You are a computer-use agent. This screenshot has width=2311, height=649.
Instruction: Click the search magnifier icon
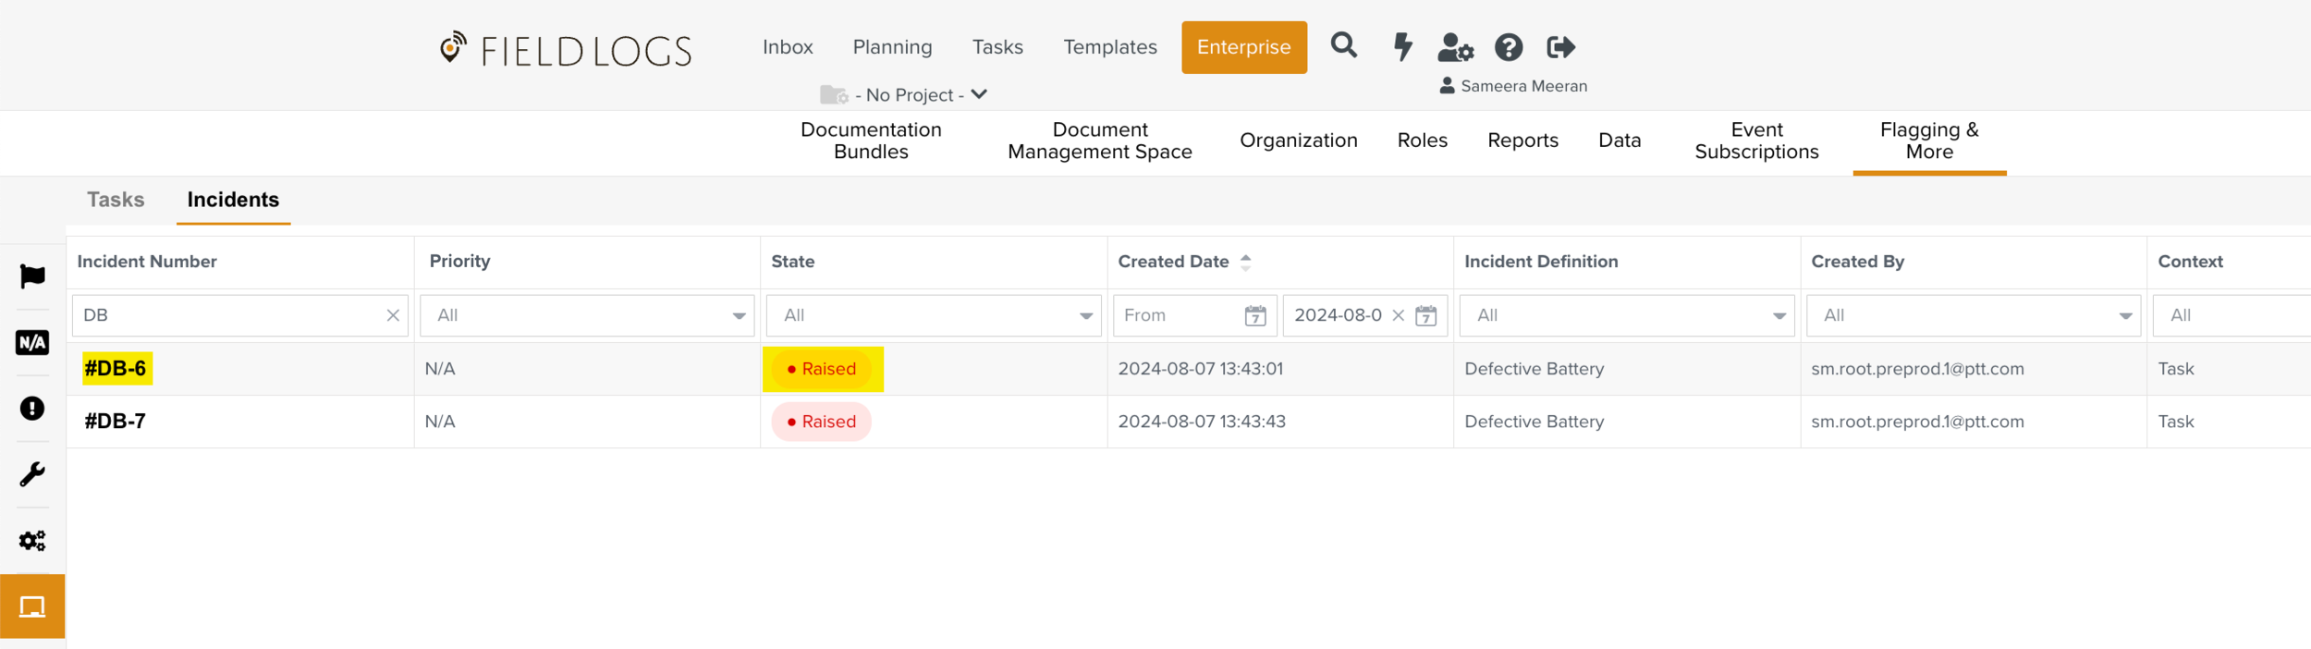1343,45
